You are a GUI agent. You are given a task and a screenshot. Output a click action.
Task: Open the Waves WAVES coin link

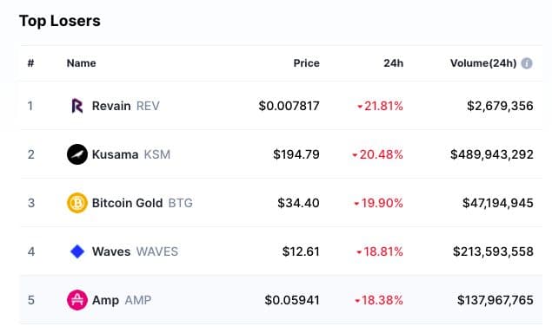coord(135,251)
